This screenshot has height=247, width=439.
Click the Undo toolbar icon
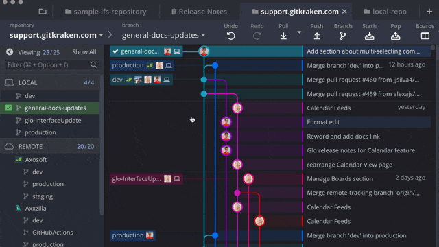[230, 36]
